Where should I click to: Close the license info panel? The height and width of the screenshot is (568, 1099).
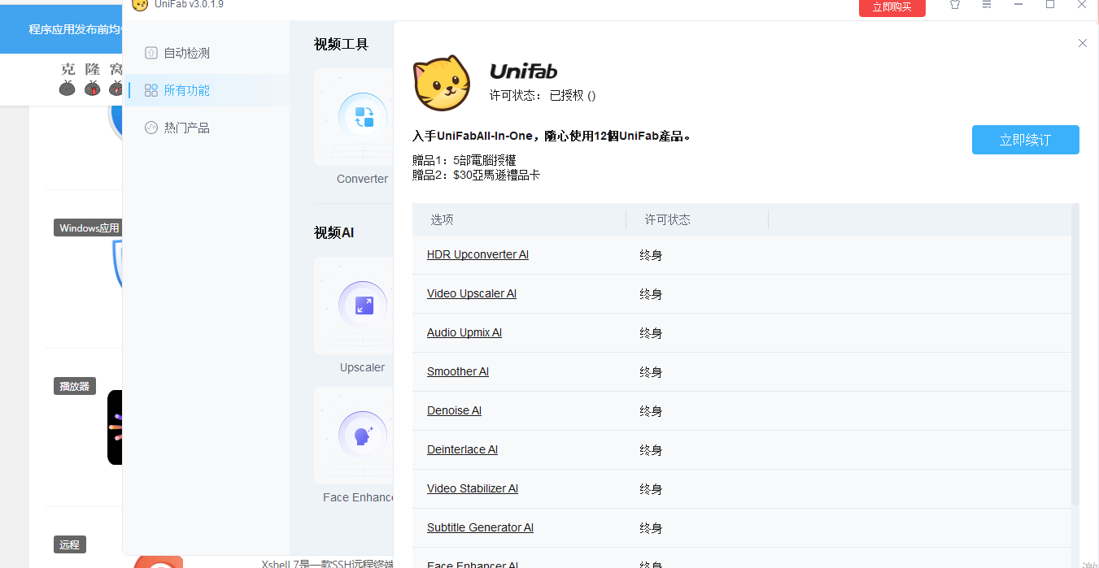point(1082,43)
